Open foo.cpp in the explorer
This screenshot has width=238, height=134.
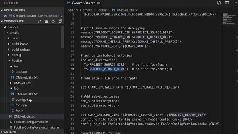coord(21,105)
